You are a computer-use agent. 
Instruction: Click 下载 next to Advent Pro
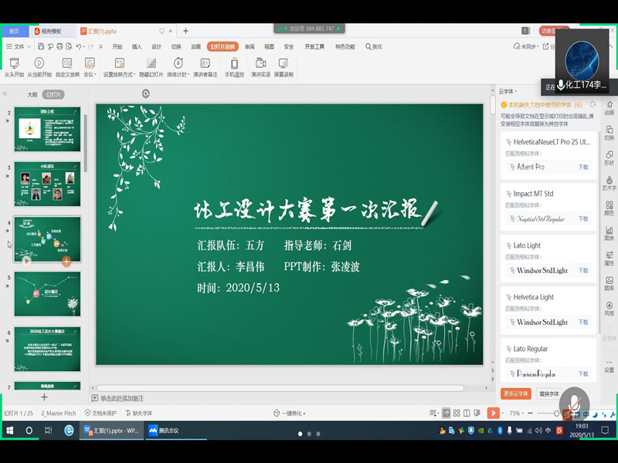click(x=583, y=167)
